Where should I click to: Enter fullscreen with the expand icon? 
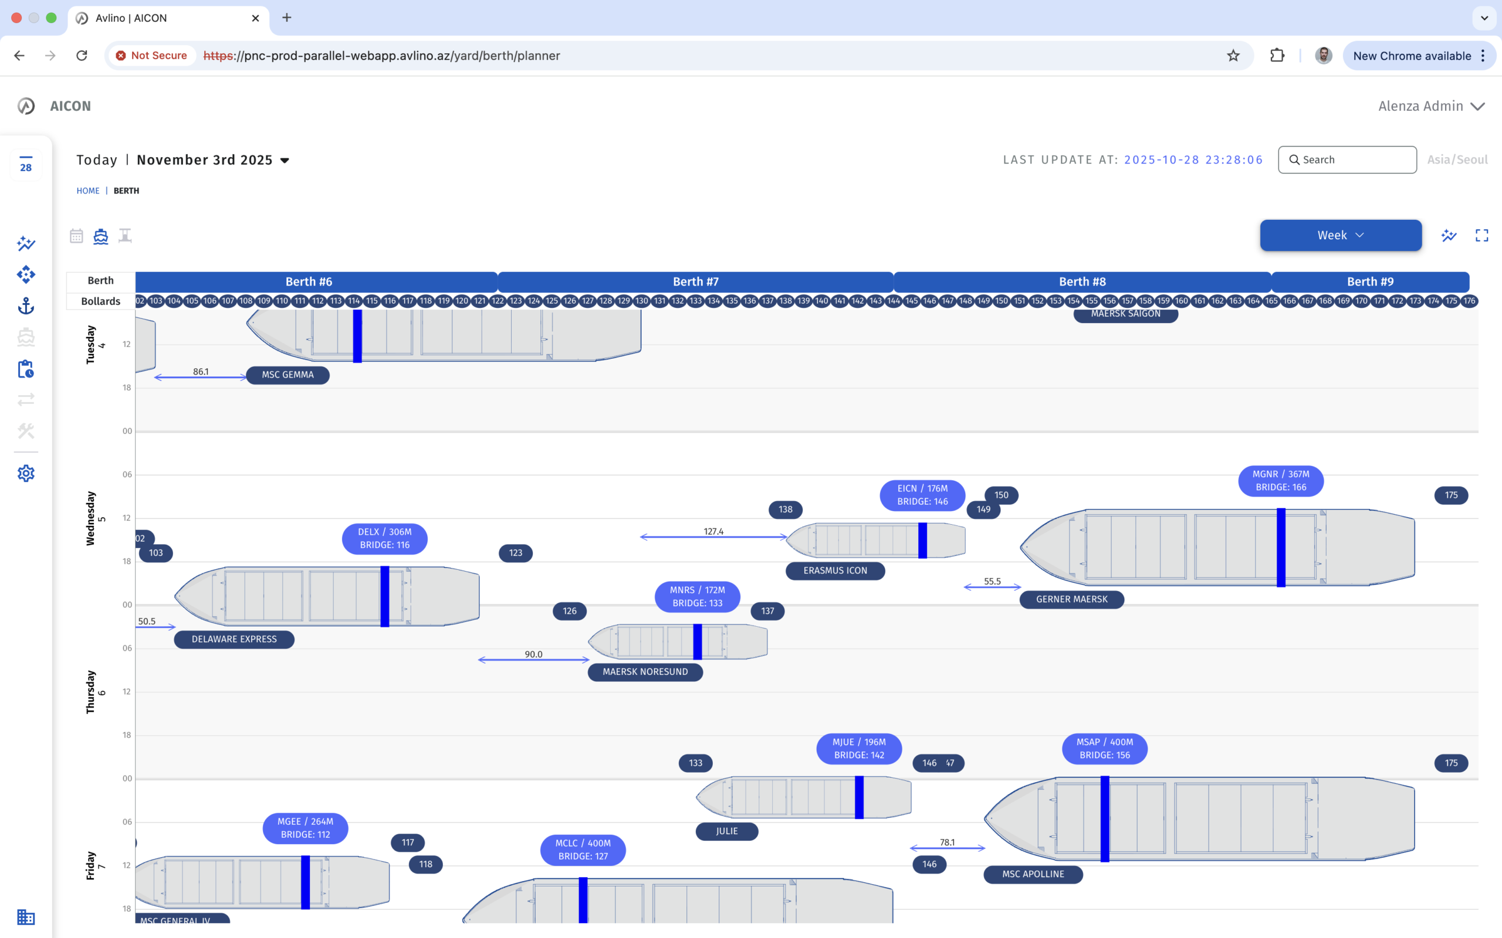click(1481, 236)
